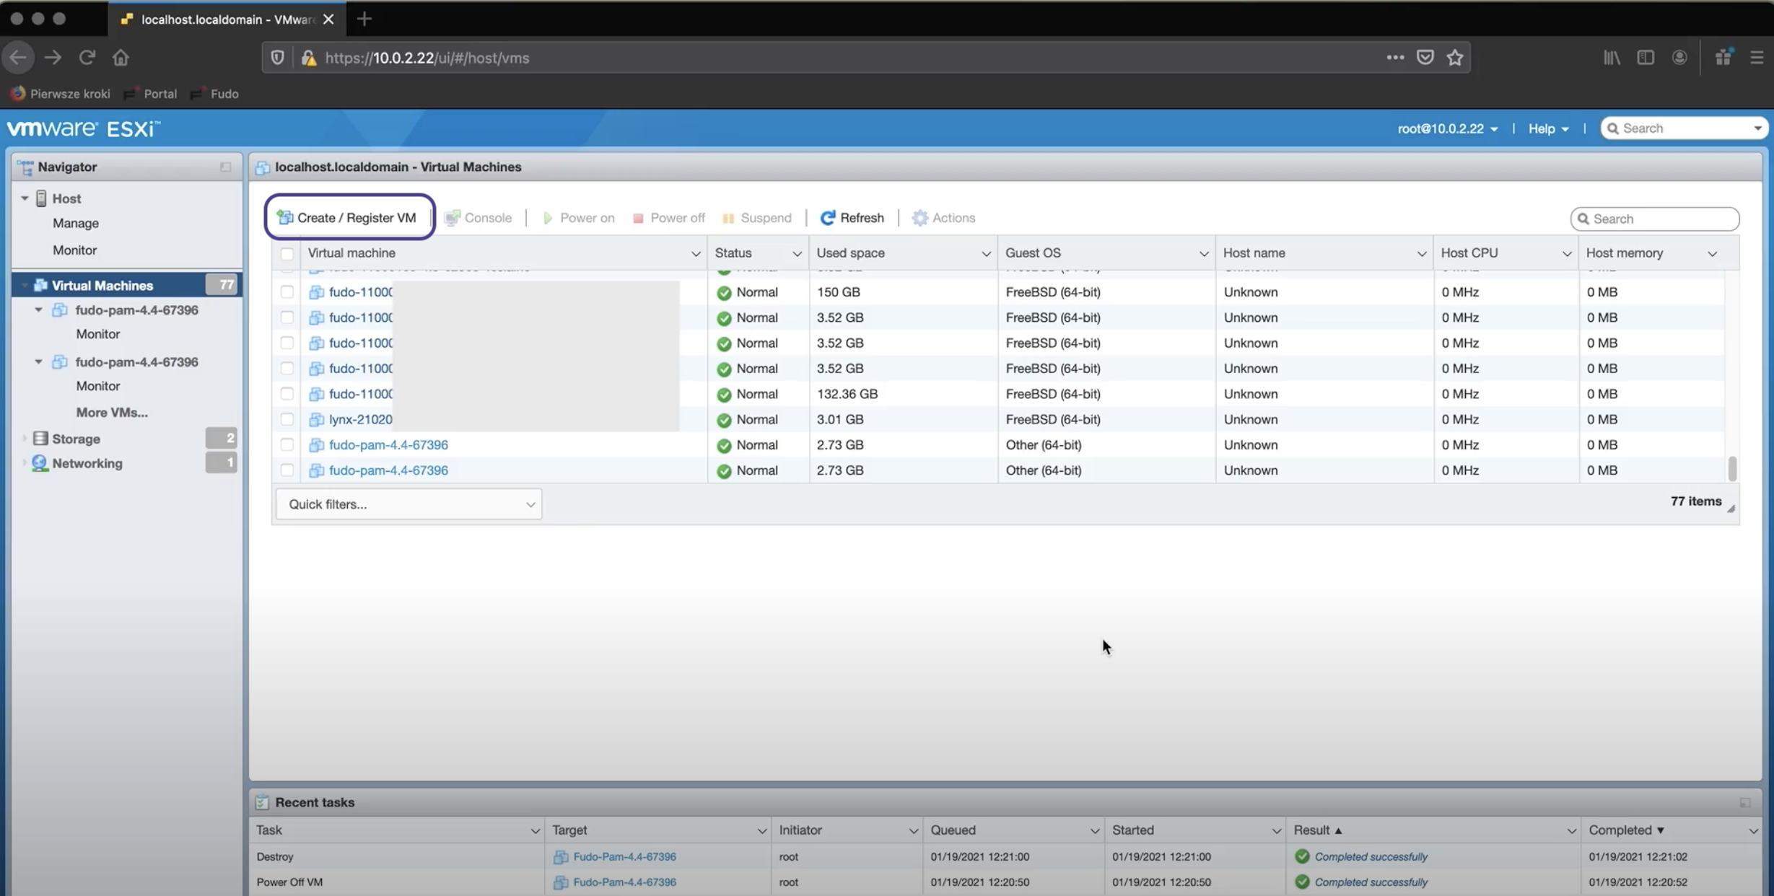Open the Help menu
The height and width of the screenshot is (896, 1774).
pos(1547,128)
